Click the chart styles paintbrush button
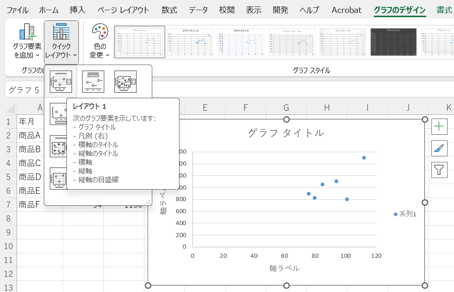Viewport: 454px width, 292px height. pos(439,148)
